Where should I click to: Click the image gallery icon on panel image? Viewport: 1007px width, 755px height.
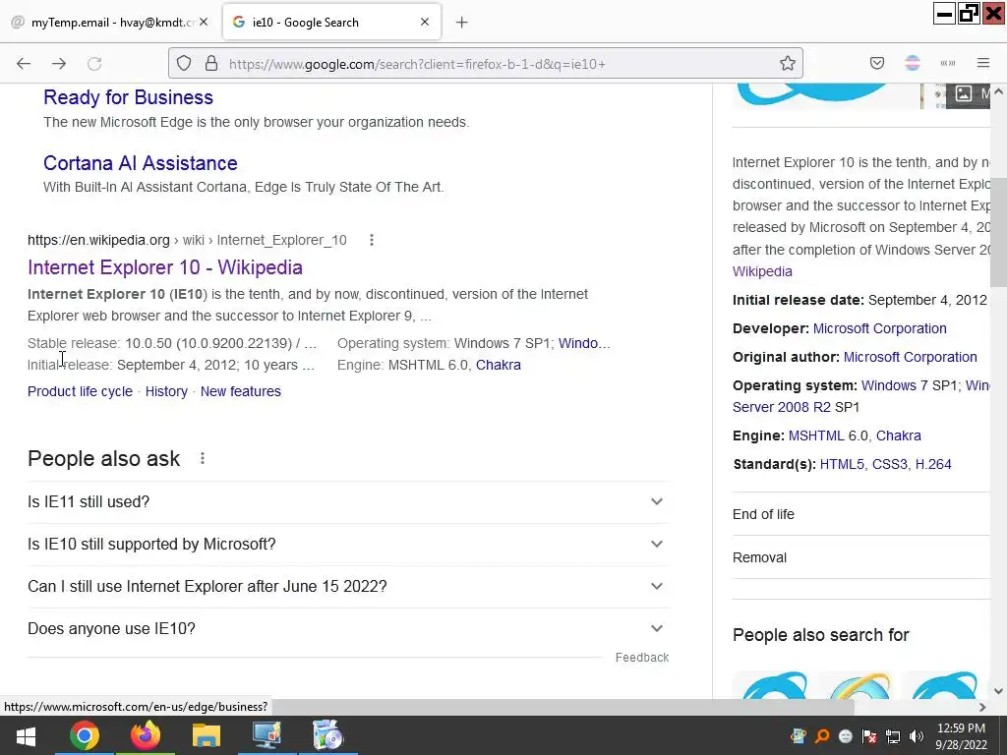[964, 93]
